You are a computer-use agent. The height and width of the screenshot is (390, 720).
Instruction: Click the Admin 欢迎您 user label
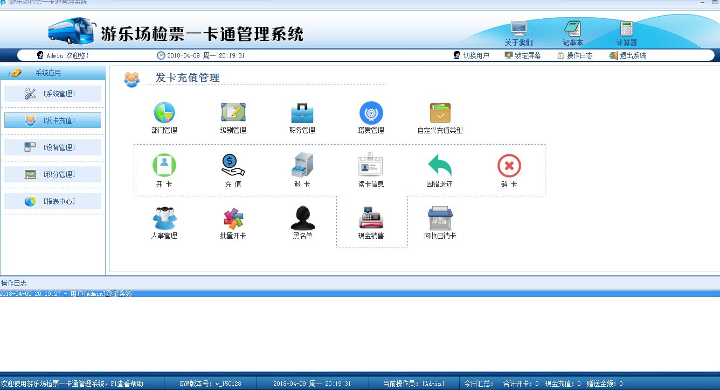click(63, 55)
